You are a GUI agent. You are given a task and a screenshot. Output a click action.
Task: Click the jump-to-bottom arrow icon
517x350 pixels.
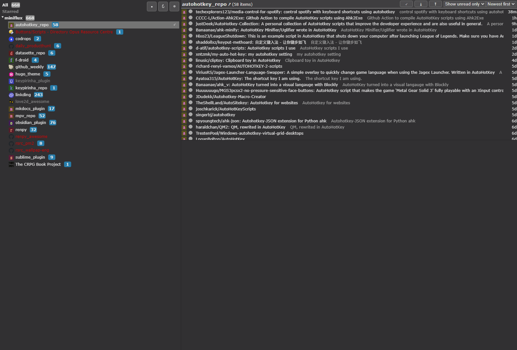421,4
